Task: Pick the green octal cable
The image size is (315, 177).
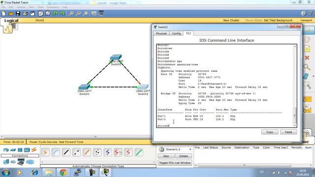Action: click(139, 152)
